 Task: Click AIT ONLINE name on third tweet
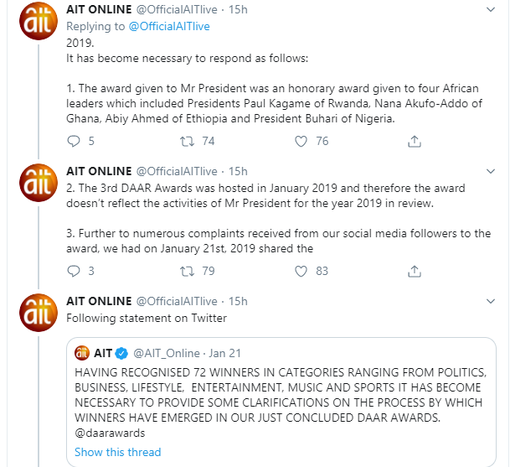99,301
